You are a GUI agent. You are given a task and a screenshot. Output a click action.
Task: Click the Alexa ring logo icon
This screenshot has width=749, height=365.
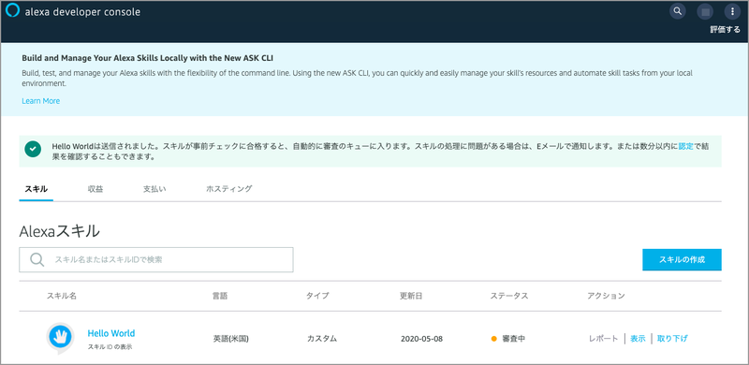pos(12,10)
